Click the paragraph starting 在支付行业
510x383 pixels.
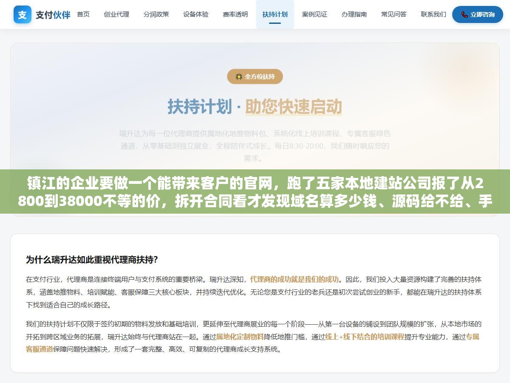pos(255,292)
